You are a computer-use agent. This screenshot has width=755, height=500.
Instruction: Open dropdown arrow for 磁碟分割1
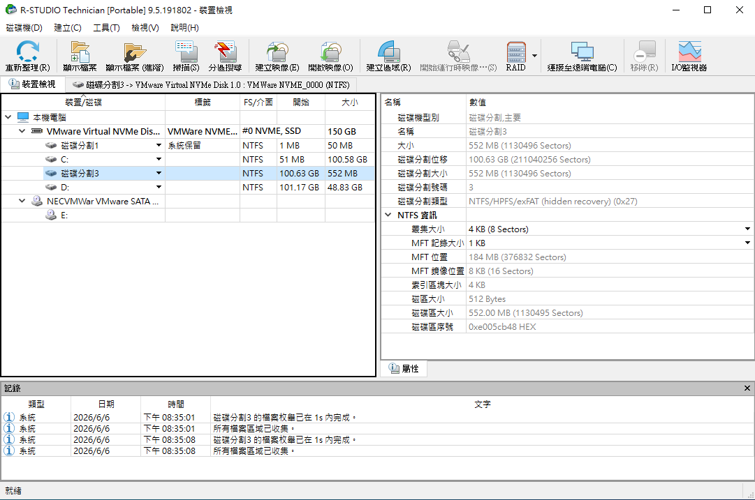[x=159, y=145]
